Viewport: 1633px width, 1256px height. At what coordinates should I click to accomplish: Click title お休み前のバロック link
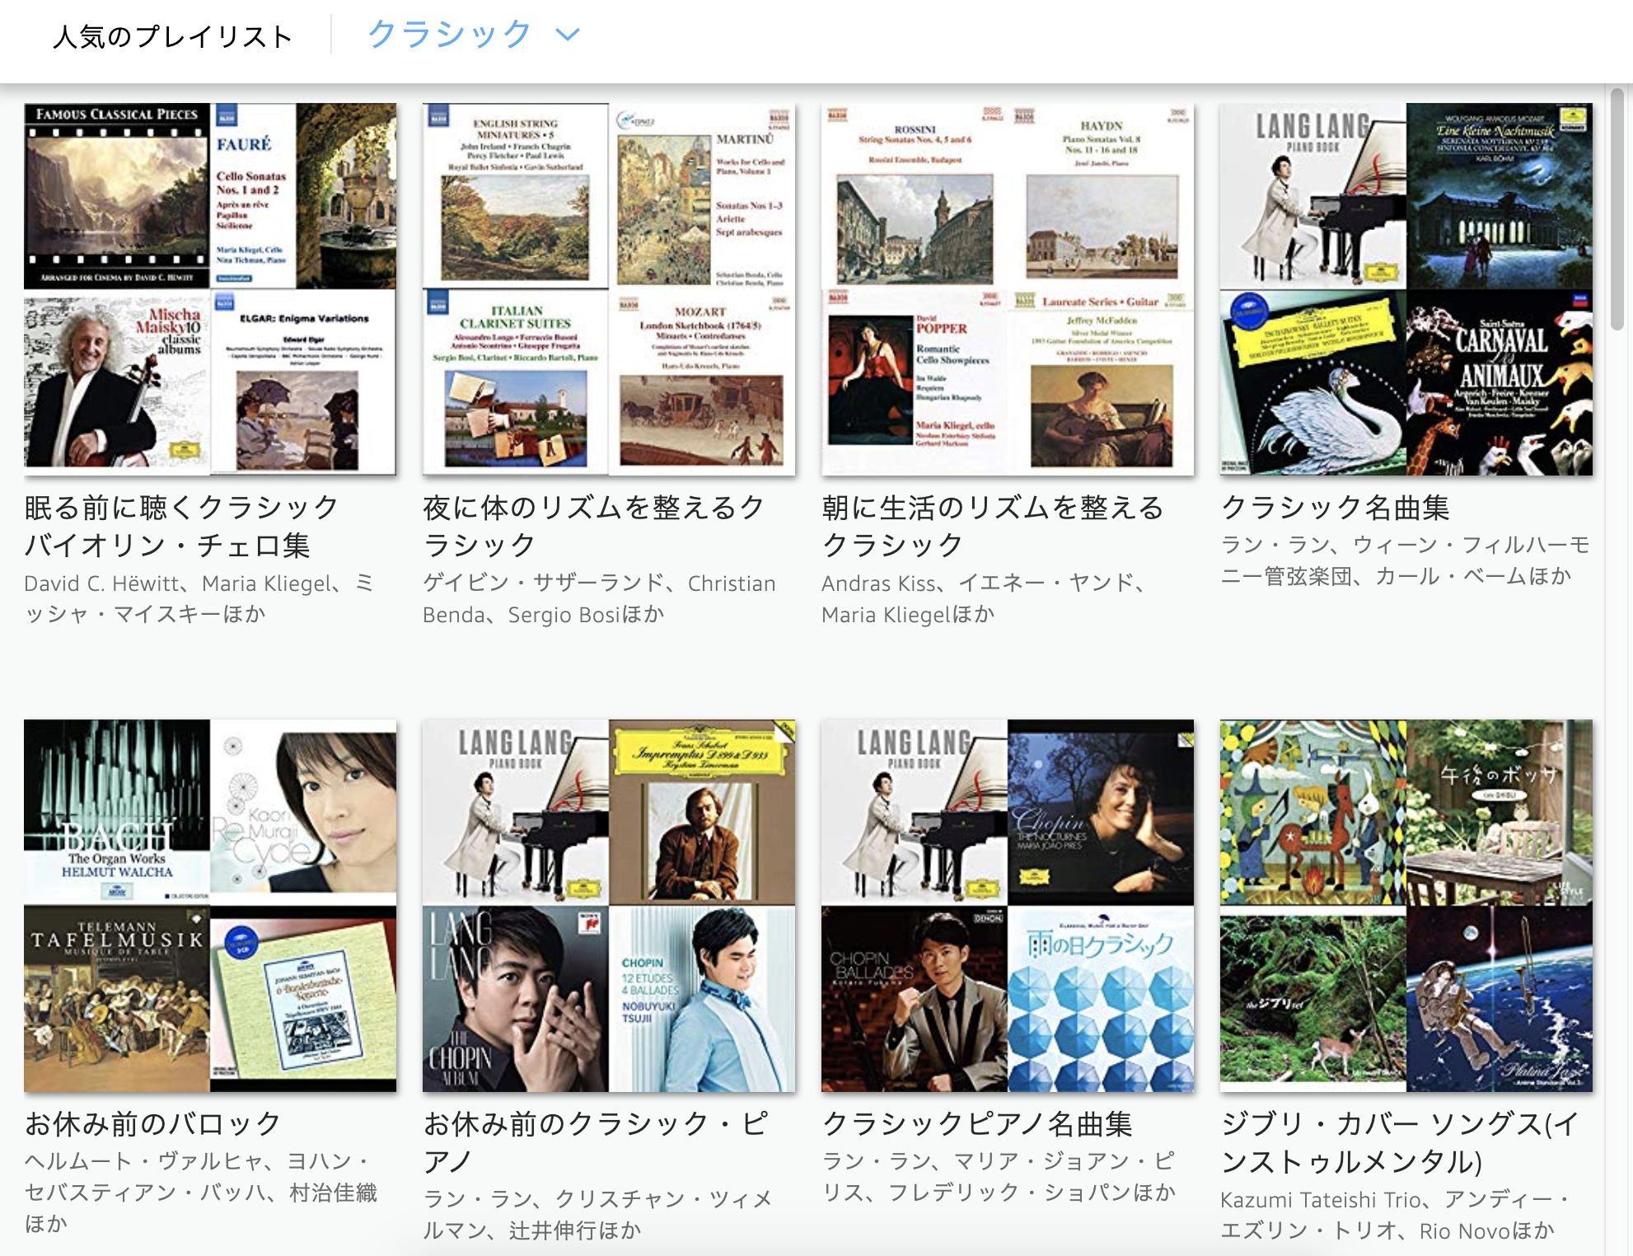click(153, 1123)
